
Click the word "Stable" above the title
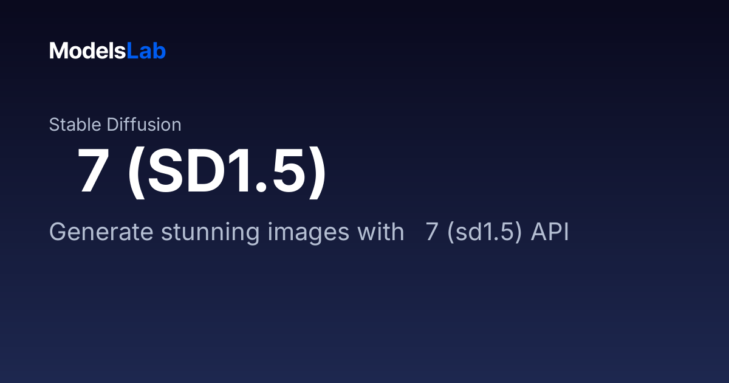(75, 125)
